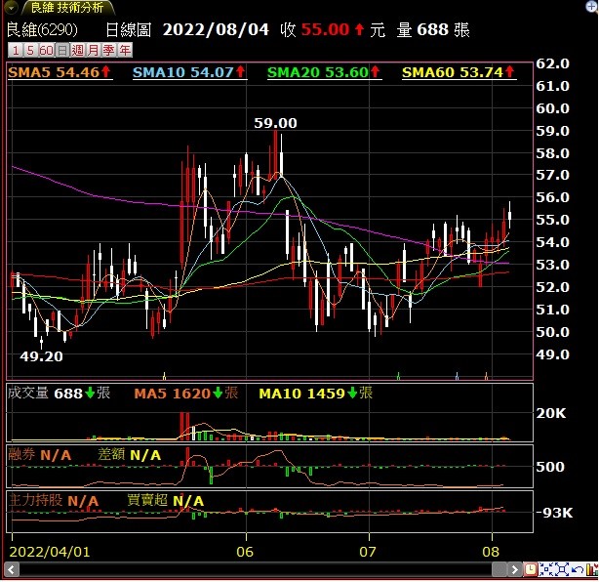Select the yearly (年) chart period
This screenshot has width=599, height=582.
[124, 49]
